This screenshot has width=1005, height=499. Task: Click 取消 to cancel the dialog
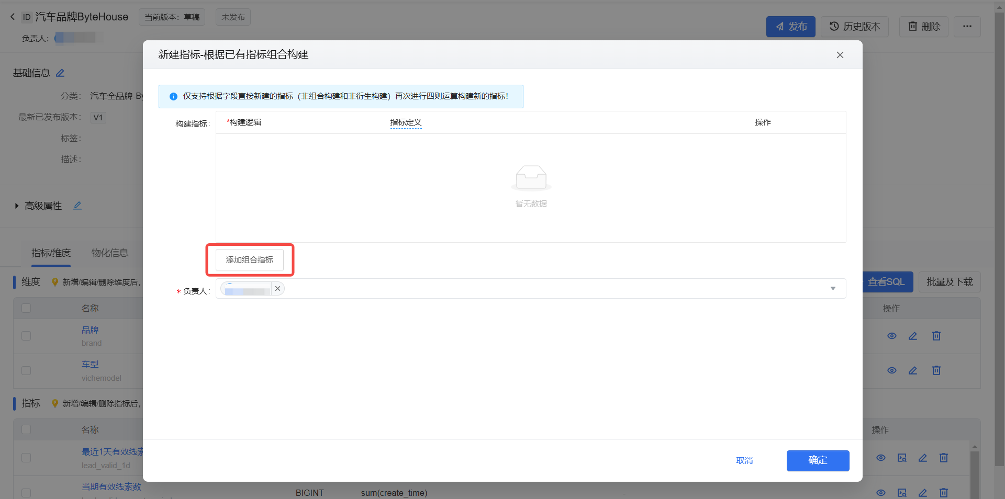coord(744,461)
